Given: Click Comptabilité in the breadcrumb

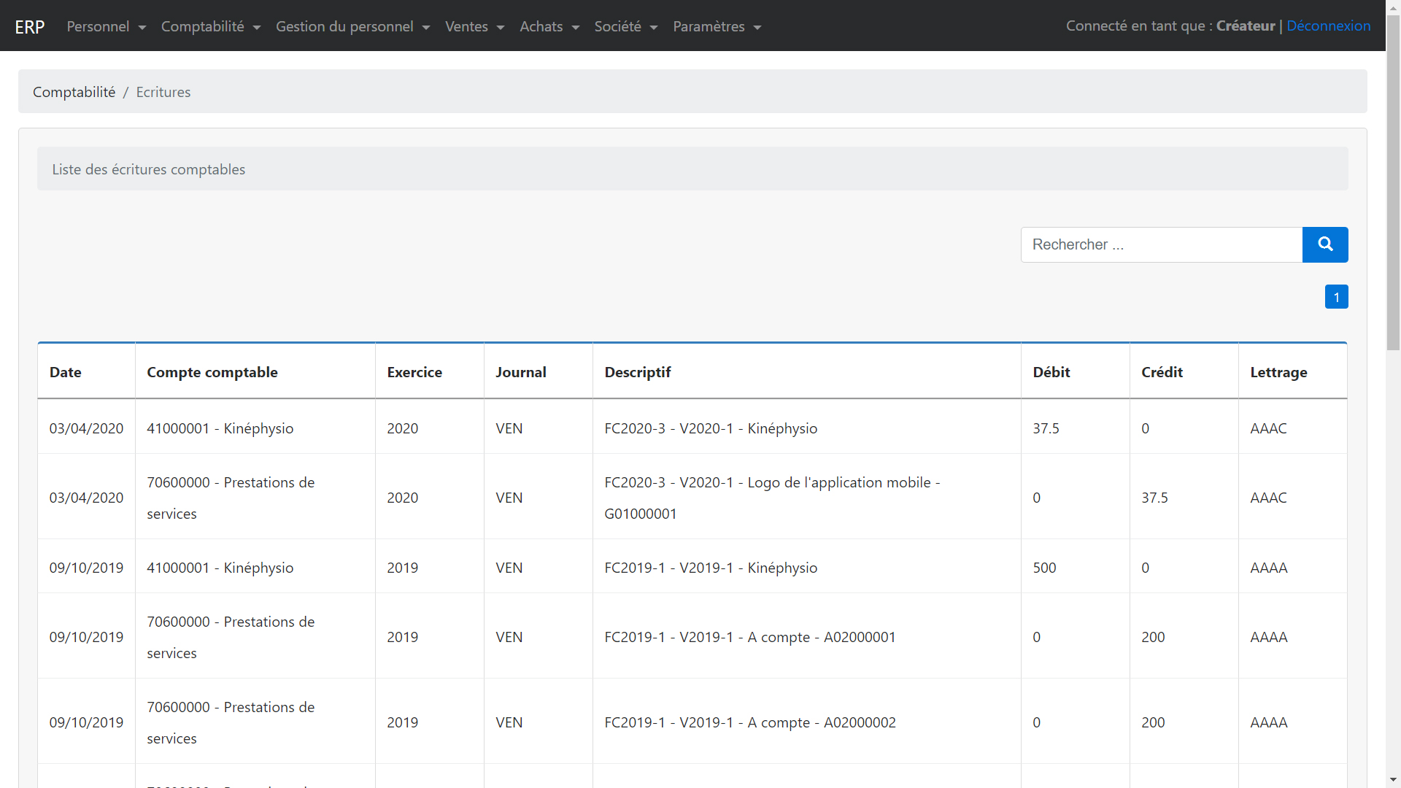Looking at the screenshot, I should (74, 92).
